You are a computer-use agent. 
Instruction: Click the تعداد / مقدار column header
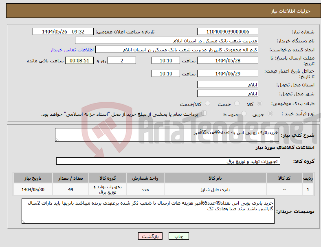point(70,178)
